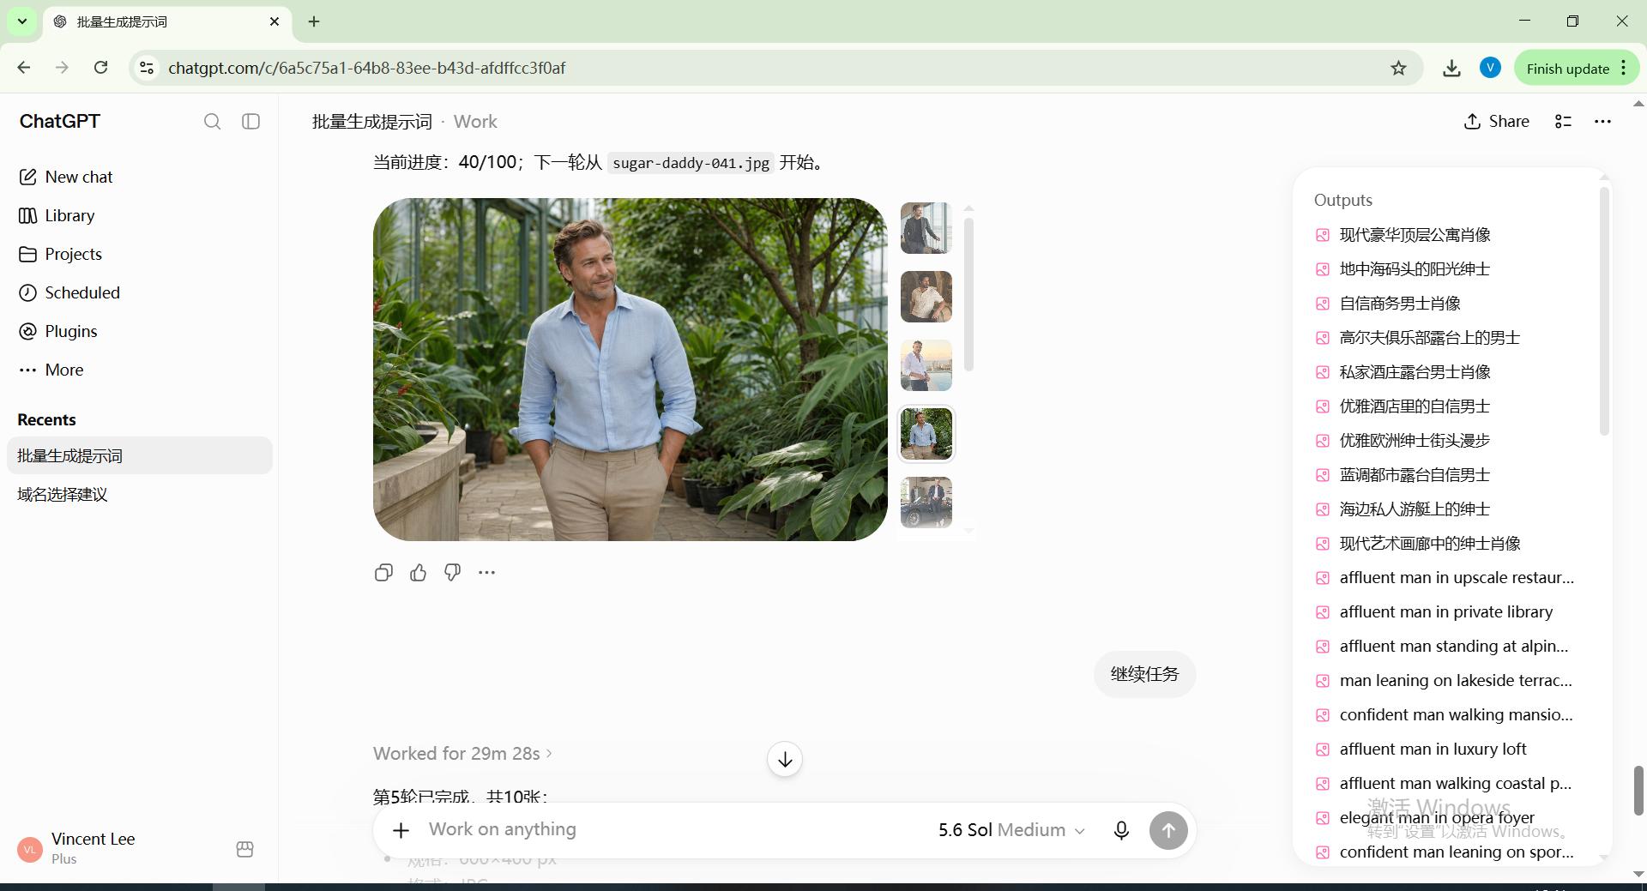This screenshot has width=1647, height=891.
Task: Reload the page
Action: tap(100, 67)
